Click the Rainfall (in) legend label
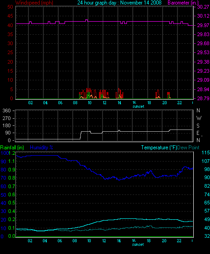The width and height of the screenshot is (210, 254). coord(12,148)
